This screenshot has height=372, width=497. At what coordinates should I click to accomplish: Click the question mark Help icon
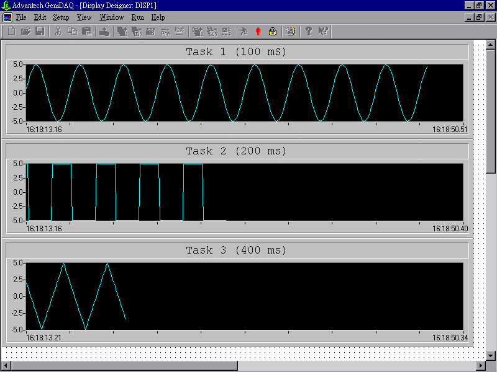pos(308,31)
